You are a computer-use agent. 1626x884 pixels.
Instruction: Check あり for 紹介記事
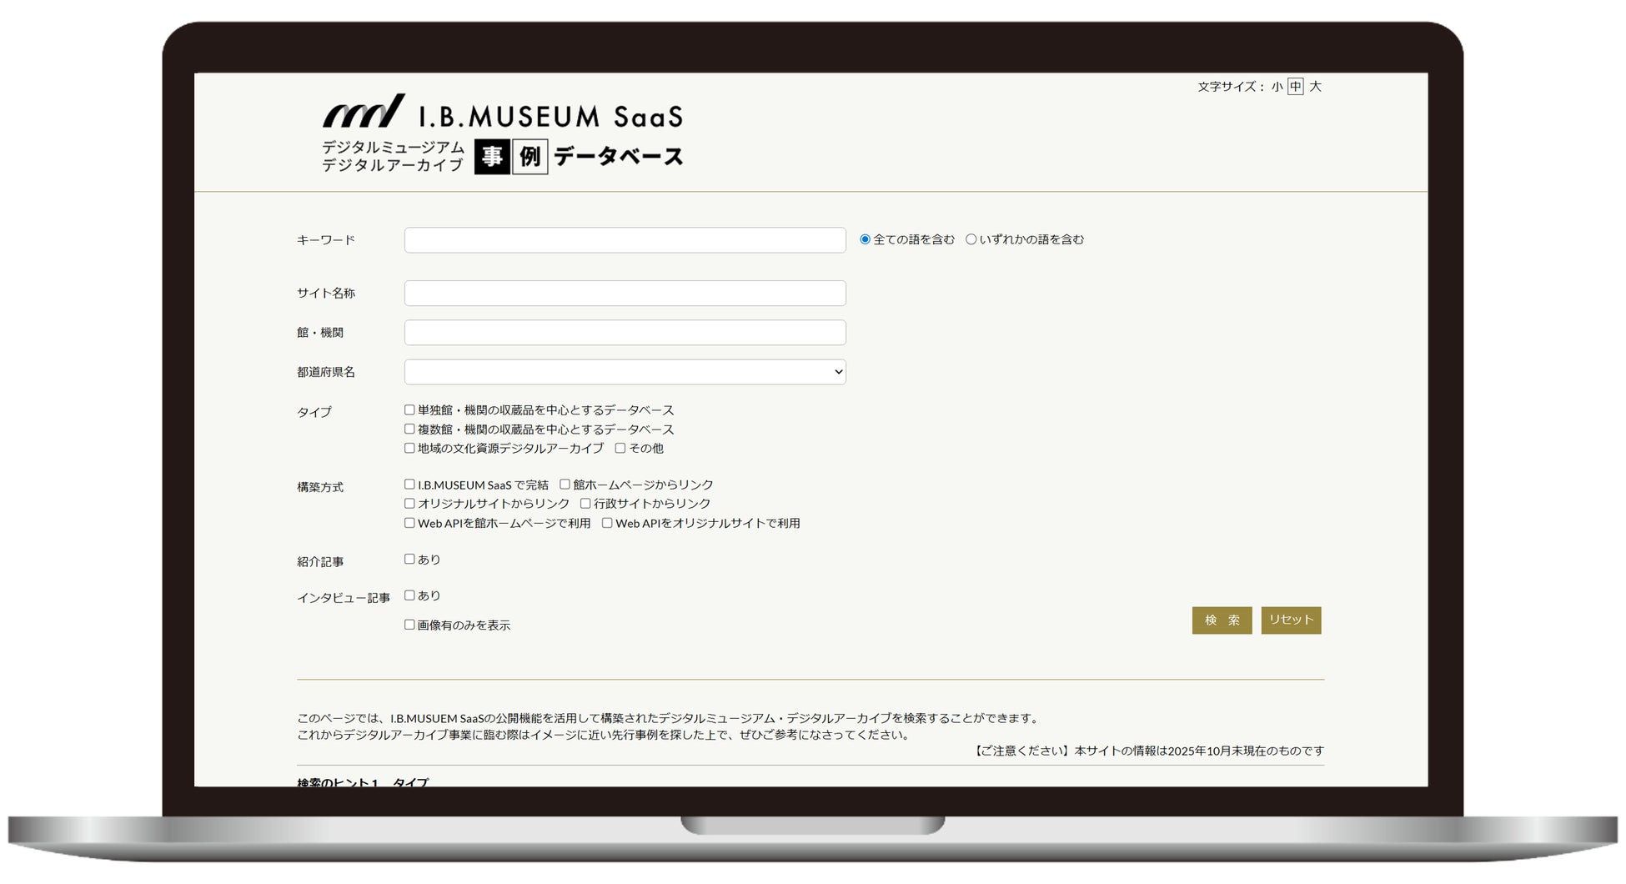point(409,560)
